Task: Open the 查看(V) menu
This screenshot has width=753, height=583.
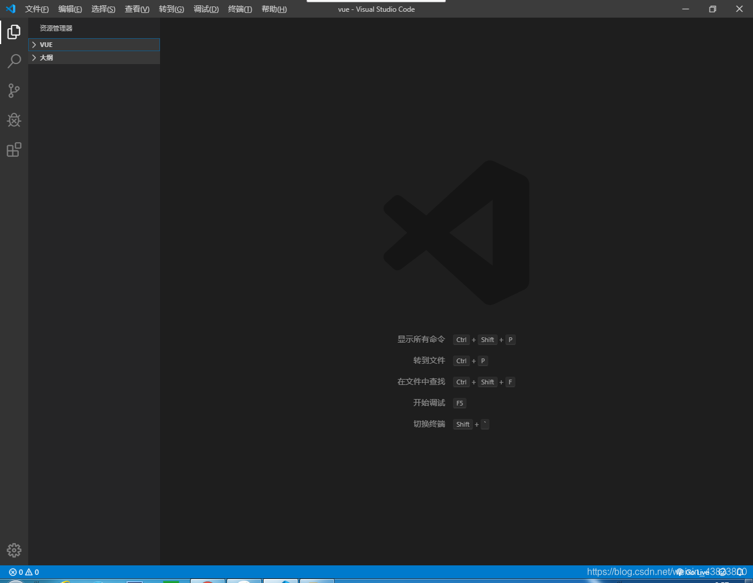Action: pyautogui.click(x=137, y=9)
